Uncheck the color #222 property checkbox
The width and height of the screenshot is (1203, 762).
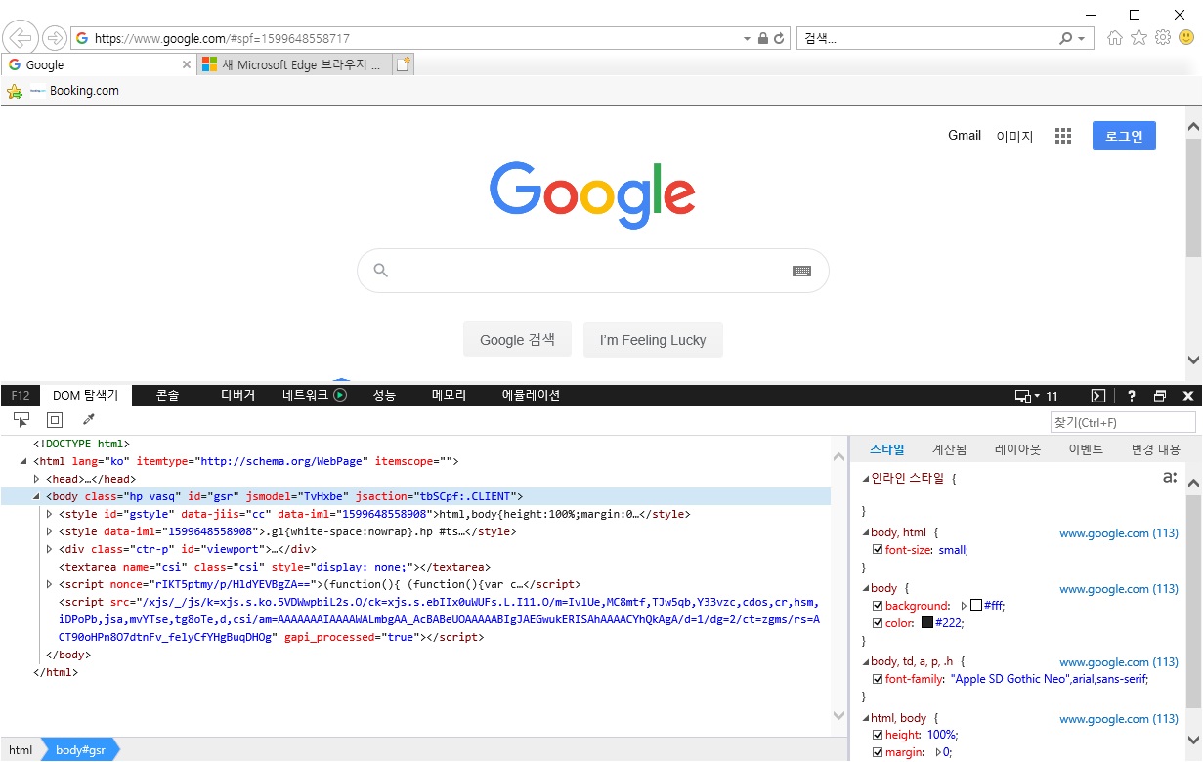877,623
